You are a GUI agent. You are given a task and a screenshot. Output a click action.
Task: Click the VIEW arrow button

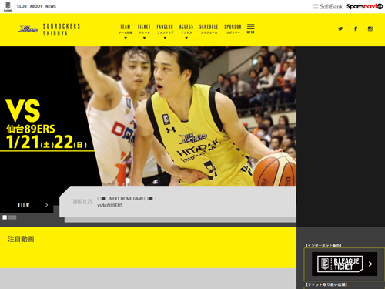[32, 205]
